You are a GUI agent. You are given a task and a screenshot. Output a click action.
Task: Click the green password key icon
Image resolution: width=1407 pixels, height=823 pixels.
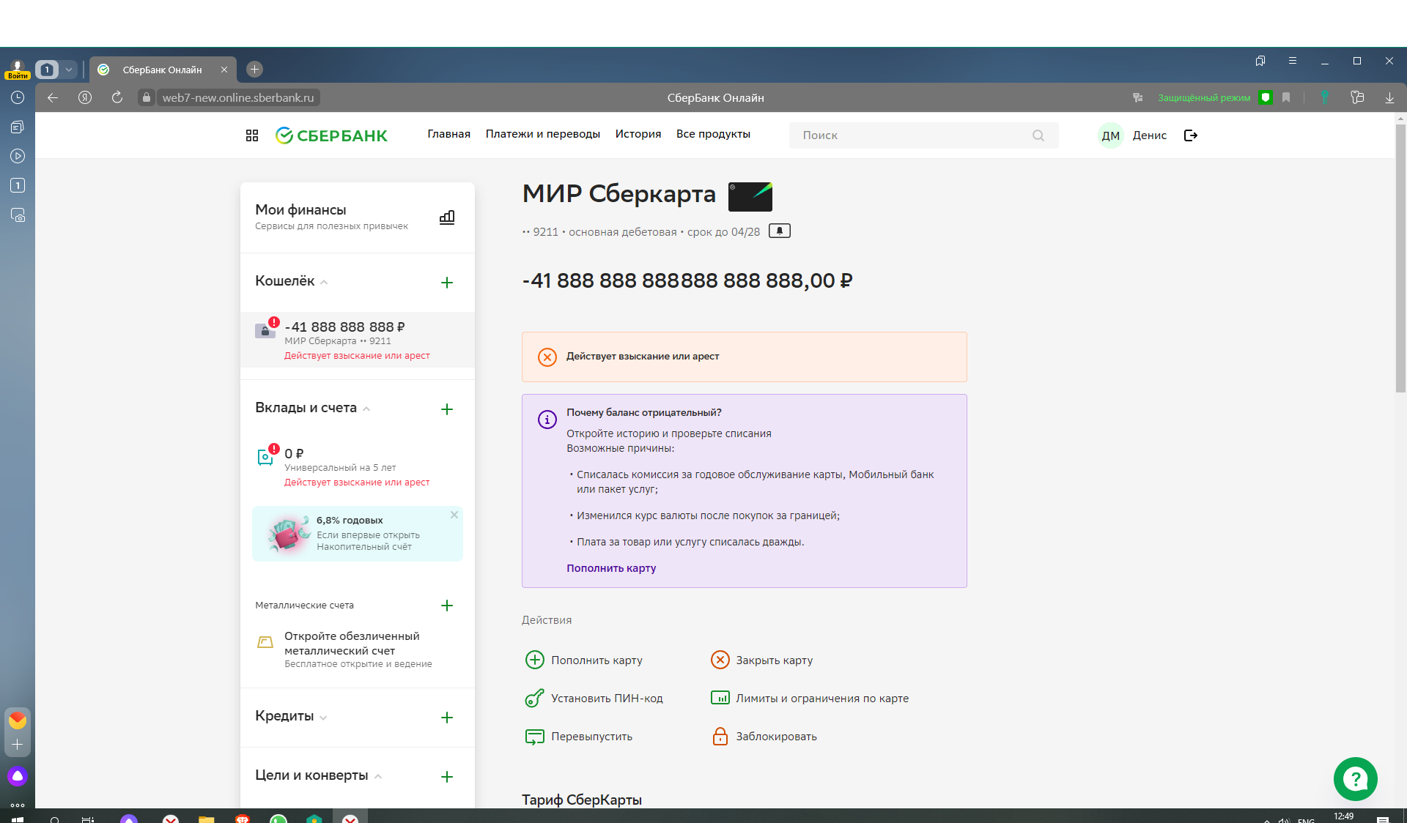pyautogui.click(x=1325, y=97)
